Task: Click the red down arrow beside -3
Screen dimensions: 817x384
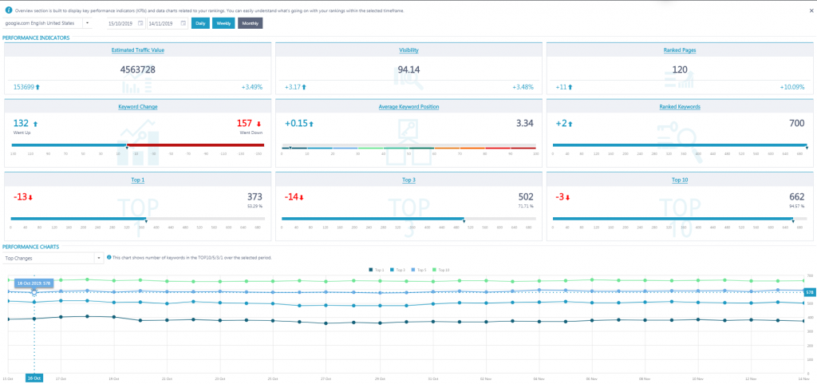Action: [568, 197]
